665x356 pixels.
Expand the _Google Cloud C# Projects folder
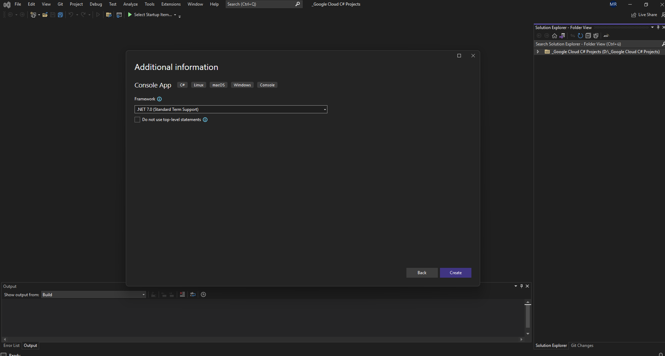(x=538, y=52)
